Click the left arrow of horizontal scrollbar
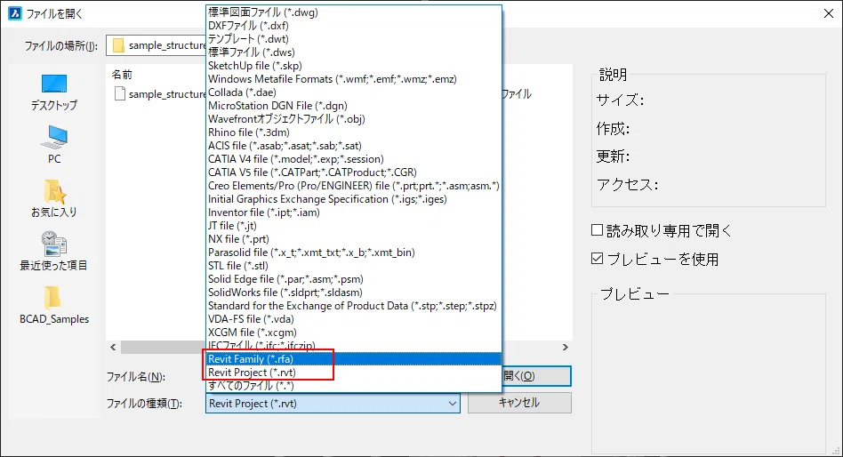843x457 pixels. point(113,348)
